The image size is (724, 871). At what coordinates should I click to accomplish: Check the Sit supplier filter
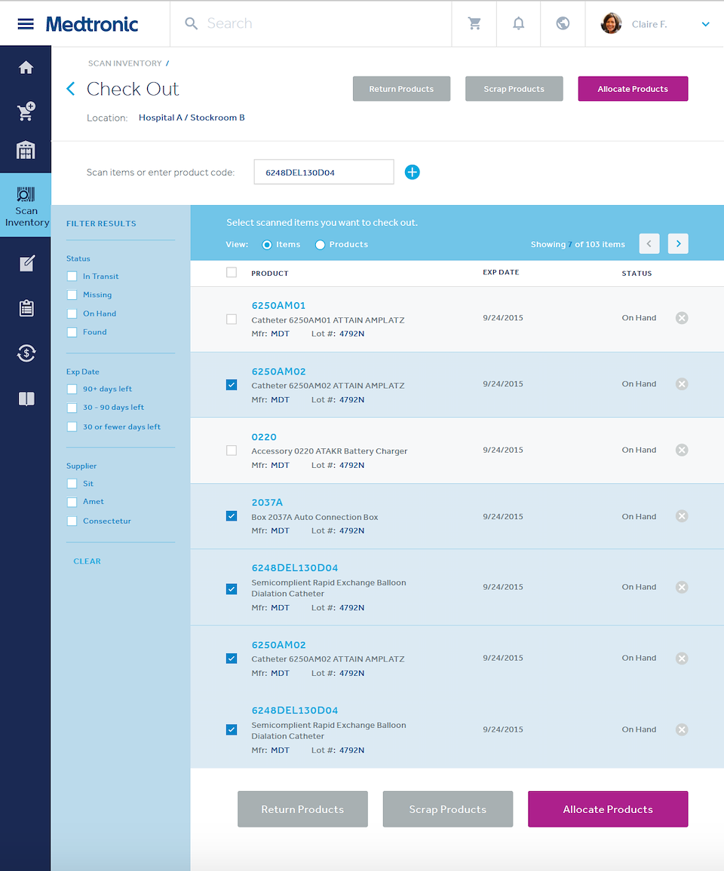coord(72,484)
